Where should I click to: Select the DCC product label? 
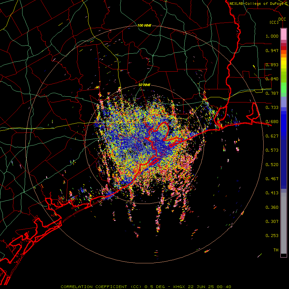282,19
